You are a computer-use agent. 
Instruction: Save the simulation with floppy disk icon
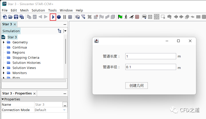[16, 17]
